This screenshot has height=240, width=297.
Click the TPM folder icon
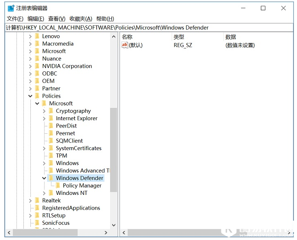point(51,155)
